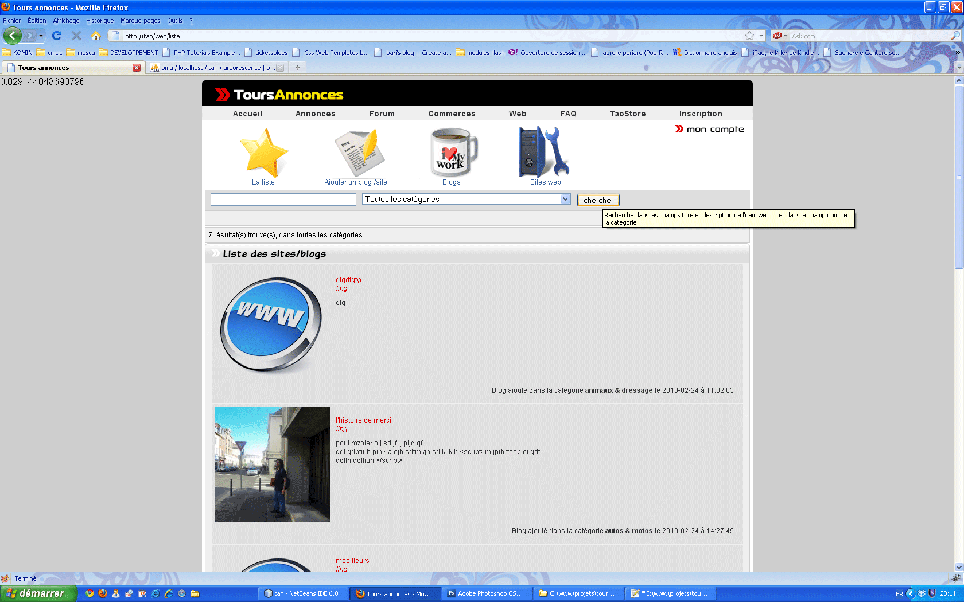The width and height of the screenshot is (964, 602).
Task: Open the DEVELOPPEMENT bookmarks folder
Action: (x=129, y=52)
